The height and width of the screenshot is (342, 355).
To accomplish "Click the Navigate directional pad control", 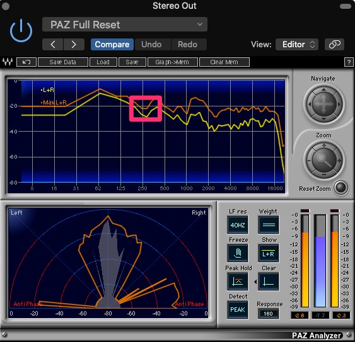I will [x=323, y=104].
